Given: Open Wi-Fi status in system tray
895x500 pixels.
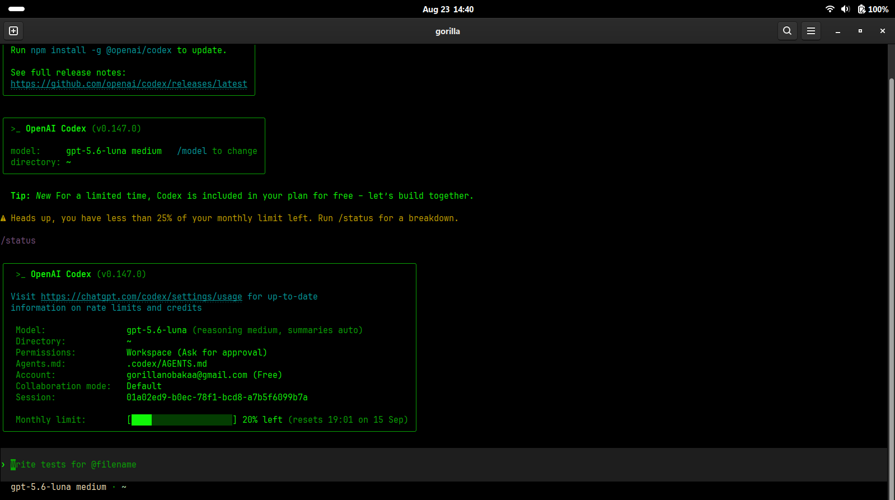Looking at the screenshot, I should pyautogui.click(x=830, y=9).
